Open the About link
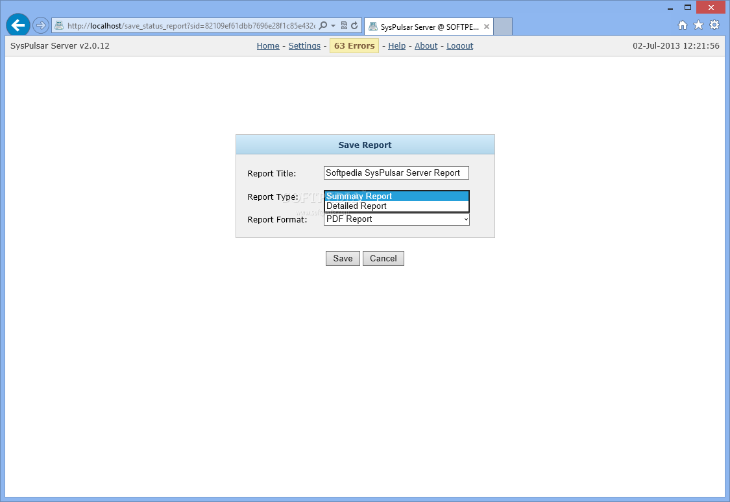The width and height of the screenshot is (730, 502). tap(426, 45)
